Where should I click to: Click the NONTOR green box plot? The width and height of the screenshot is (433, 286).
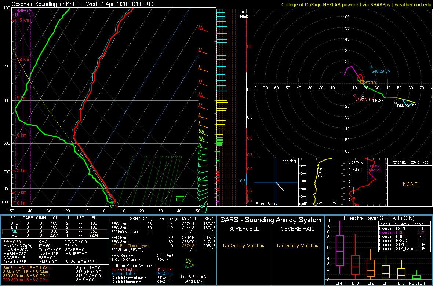pos(417,275)
